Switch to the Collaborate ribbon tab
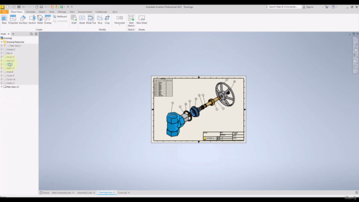This screenshot has height=202, width=359. [x=101, y=12]
